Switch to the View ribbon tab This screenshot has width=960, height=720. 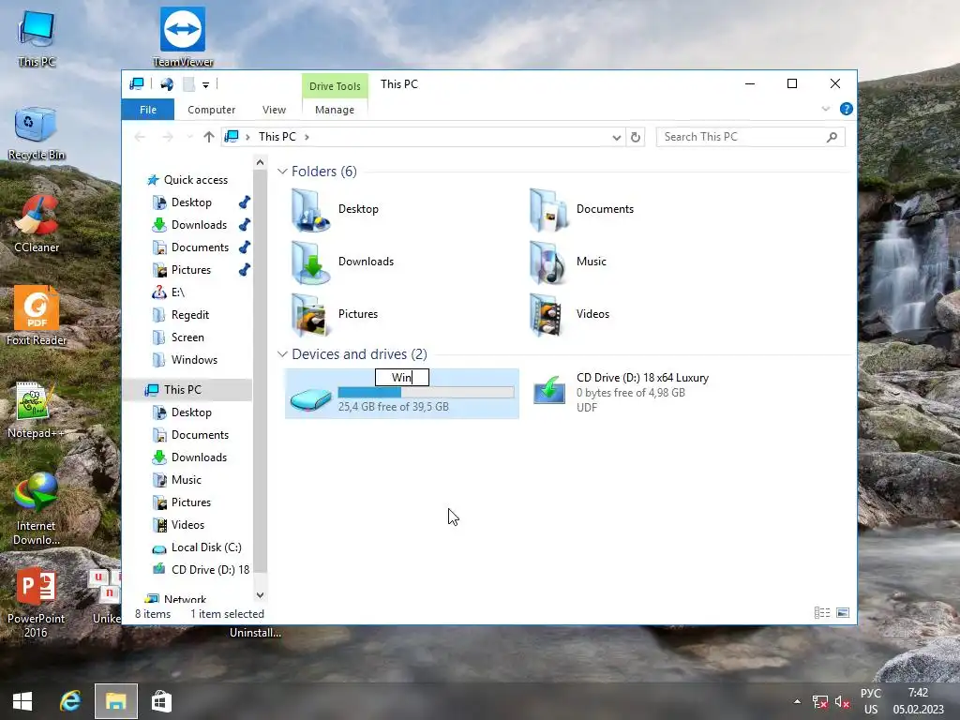[x=274, y=110]
